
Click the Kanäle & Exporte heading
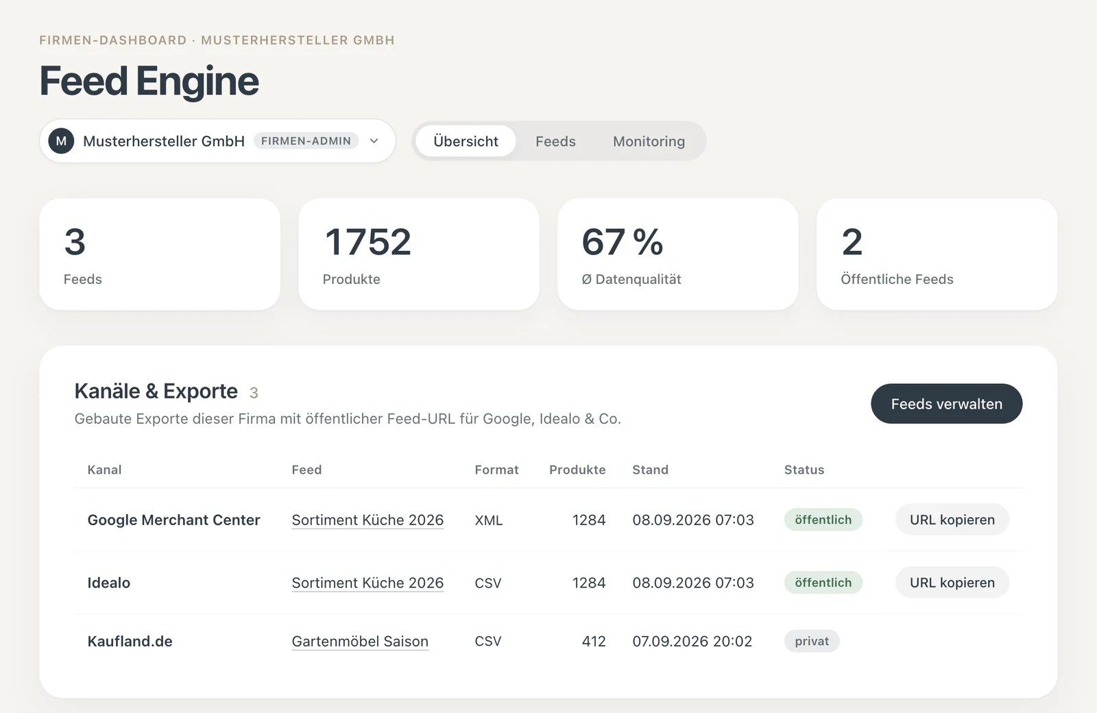[156, 391]
